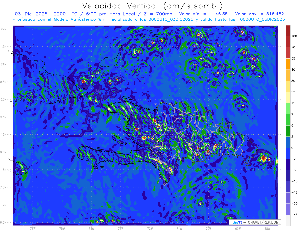Click the 'Sistt' logo text

point(237,222)
